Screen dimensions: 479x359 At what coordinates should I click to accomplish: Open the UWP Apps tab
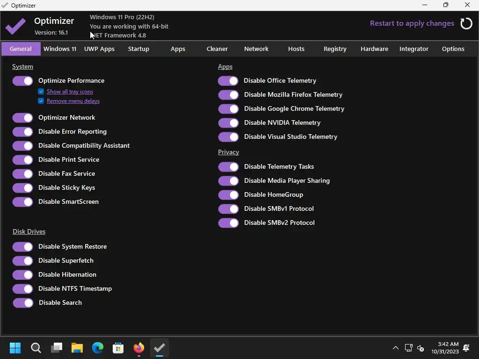pyautogui.click(x=99, y=49)
